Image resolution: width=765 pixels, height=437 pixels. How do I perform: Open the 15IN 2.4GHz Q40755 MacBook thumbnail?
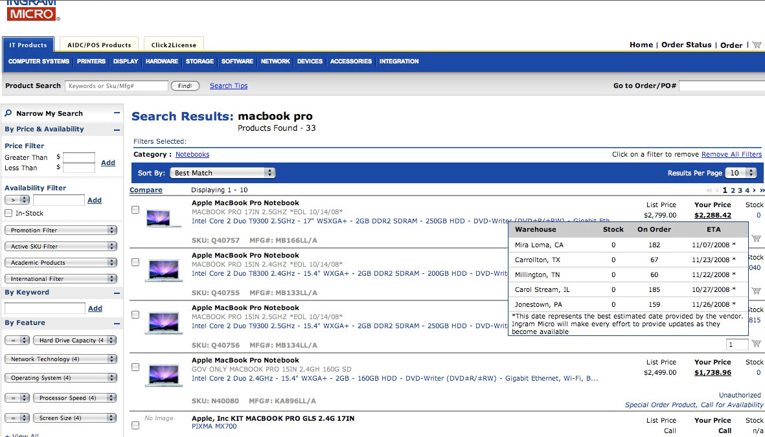click(x=165, y=270)
